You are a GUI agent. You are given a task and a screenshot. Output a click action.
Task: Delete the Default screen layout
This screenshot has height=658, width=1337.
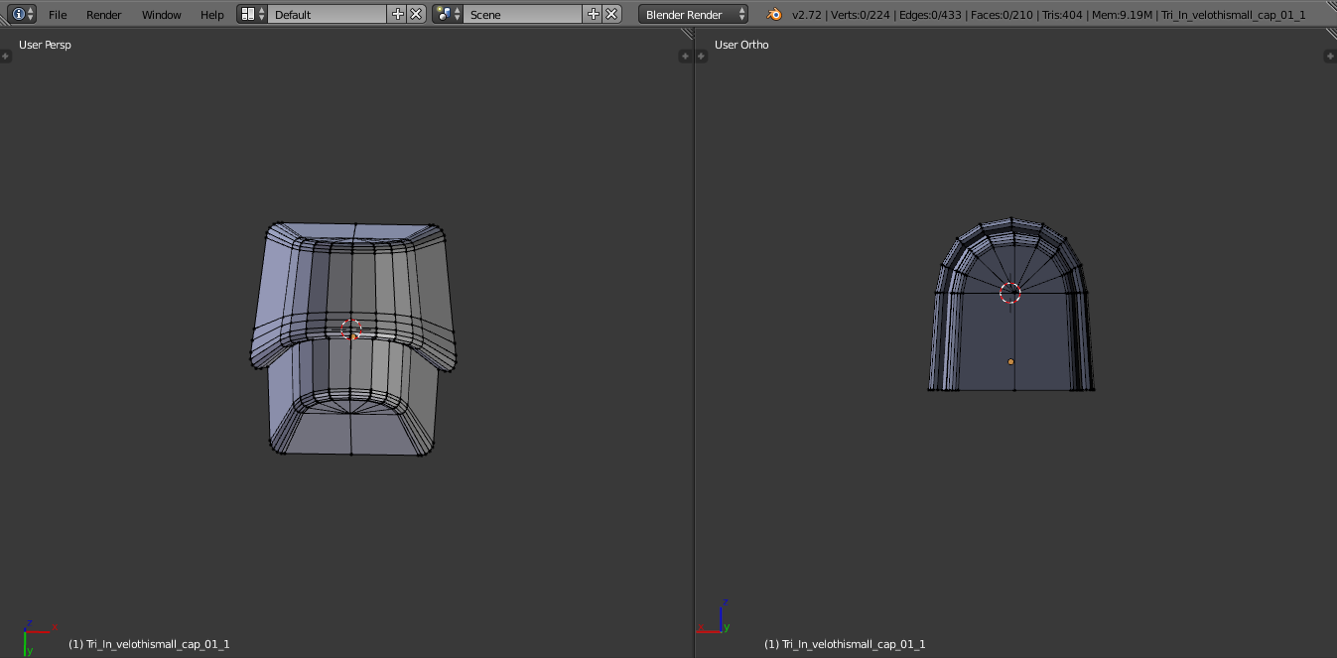coord(416,14)
